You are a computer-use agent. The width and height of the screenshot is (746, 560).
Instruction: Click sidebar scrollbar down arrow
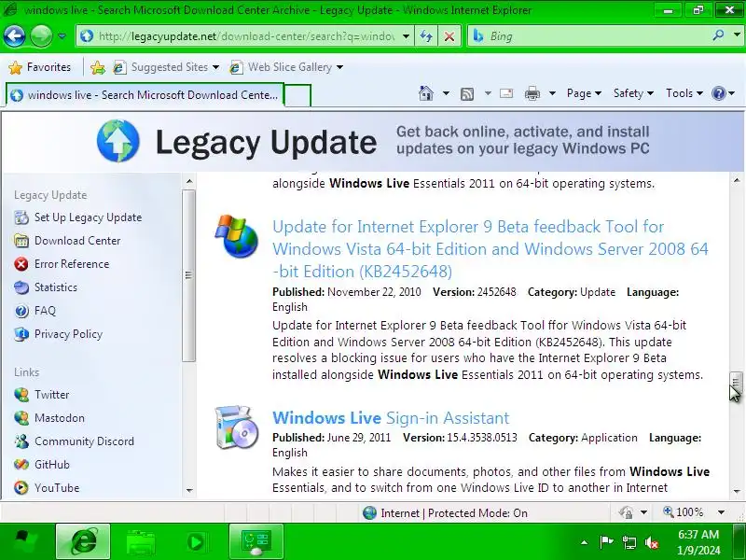[189, 491]
